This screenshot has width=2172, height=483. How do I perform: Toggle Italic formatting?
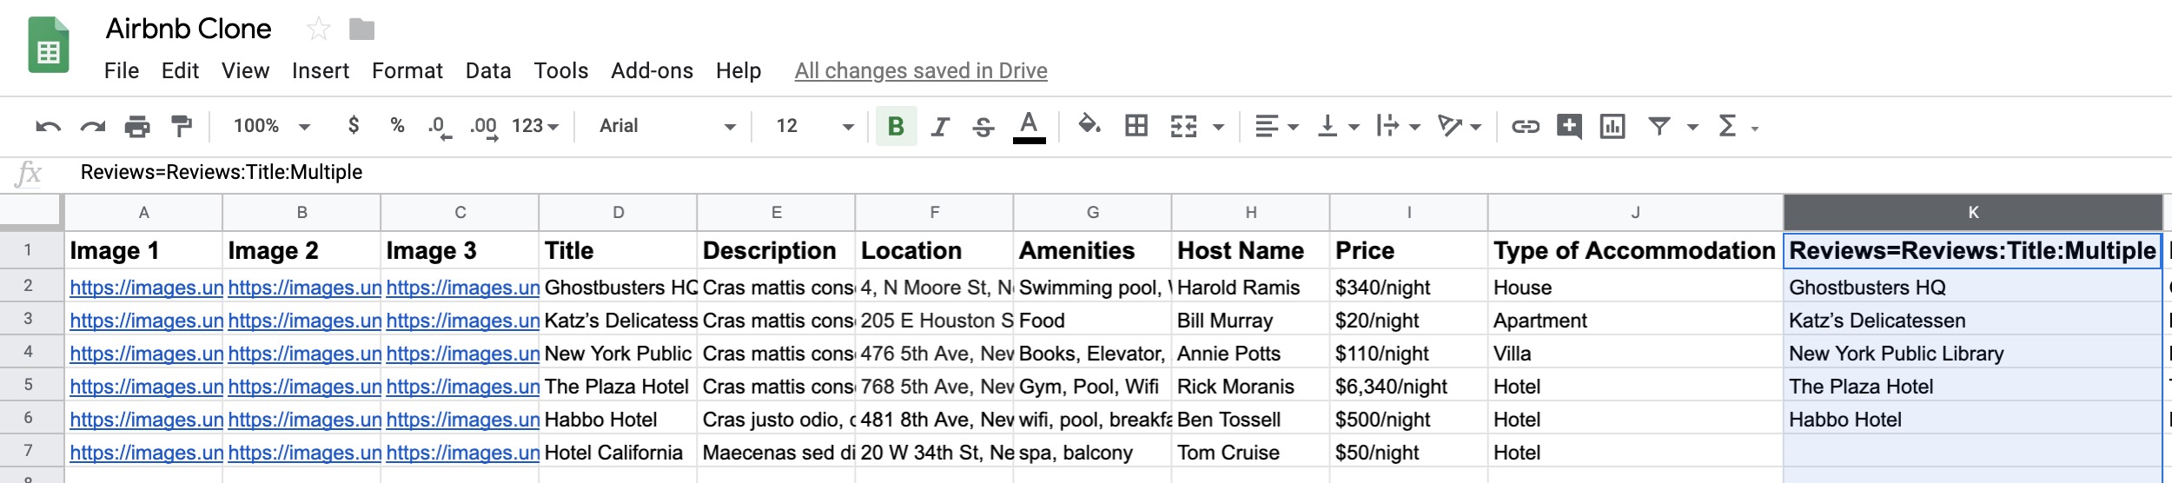tap(940, 127)
